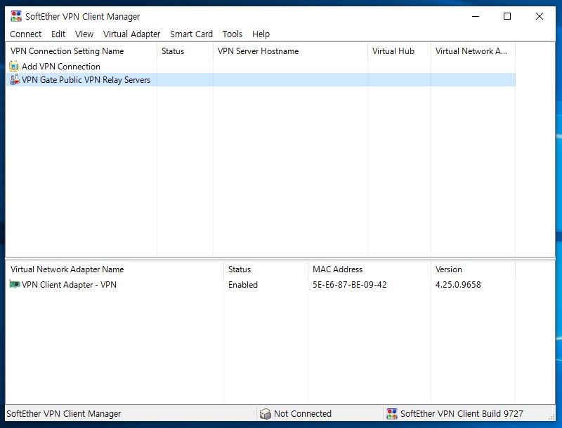Click the window resize grip in status bar corner

pos(551,417)
